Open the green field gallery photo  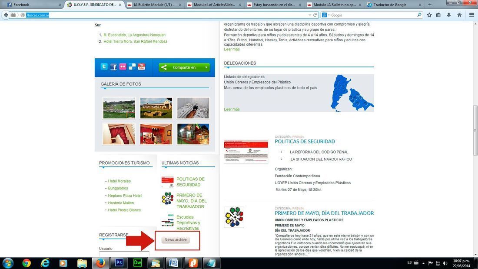click(x=119, y=108)
